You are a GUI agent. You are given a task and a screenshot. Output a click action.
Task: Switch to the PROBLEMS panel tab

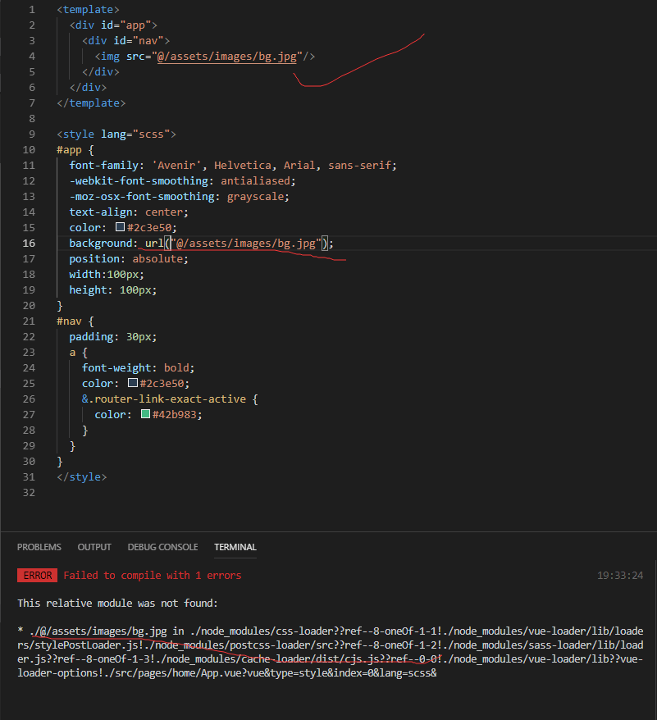tap(39, 547)
